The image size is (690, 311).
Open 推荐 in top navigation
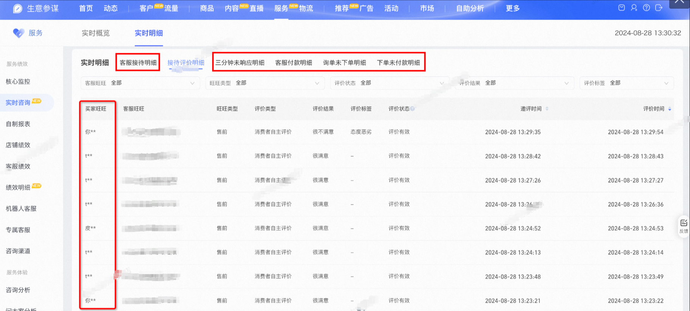point(342,8)
